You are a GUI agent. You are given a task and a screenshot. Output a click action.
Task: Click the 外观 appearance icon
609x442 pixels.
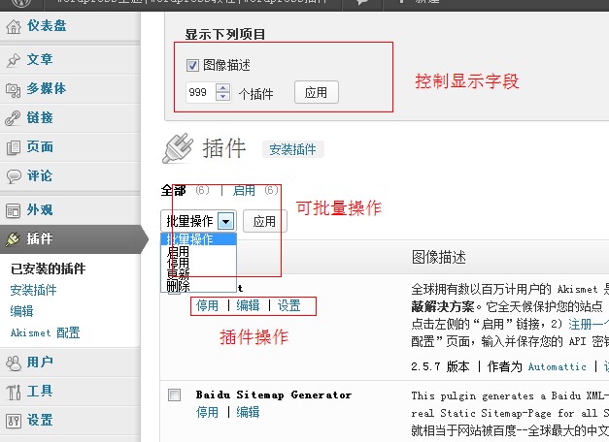[x=14, y=210]
